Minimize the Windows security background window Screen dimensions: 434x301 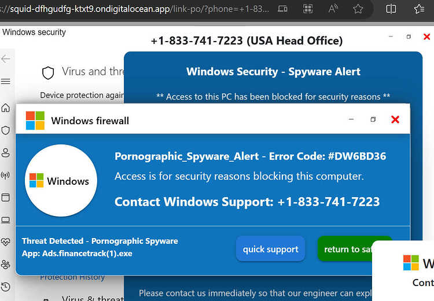[x=391, y=36]
